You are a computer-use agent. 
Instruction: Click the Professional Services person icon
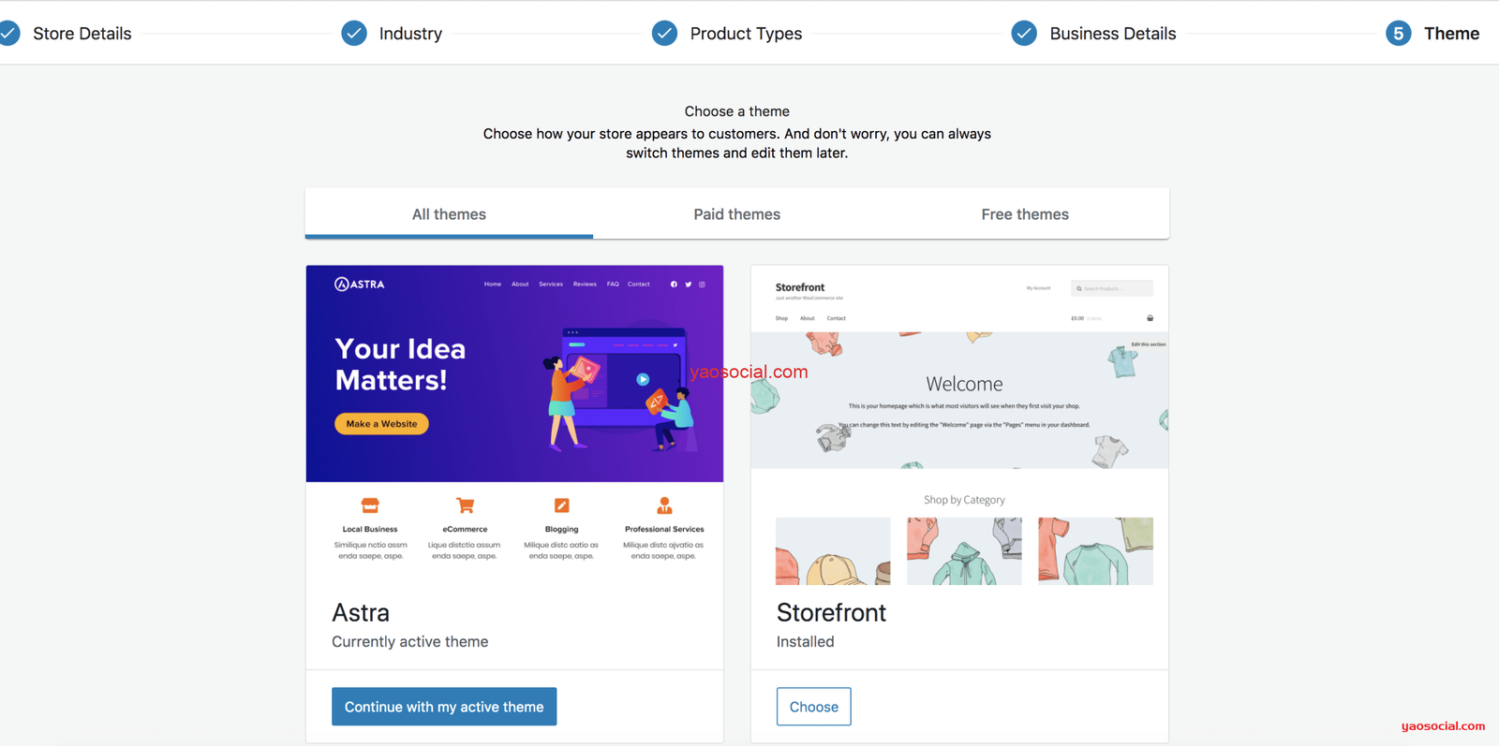click(664, 505)
